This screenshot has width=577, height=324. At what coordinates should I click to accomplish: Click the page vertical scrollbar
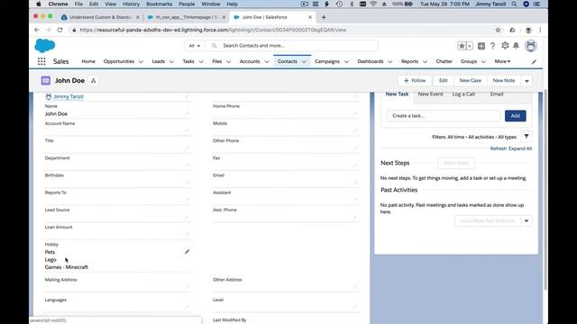[x=545, y=191]
